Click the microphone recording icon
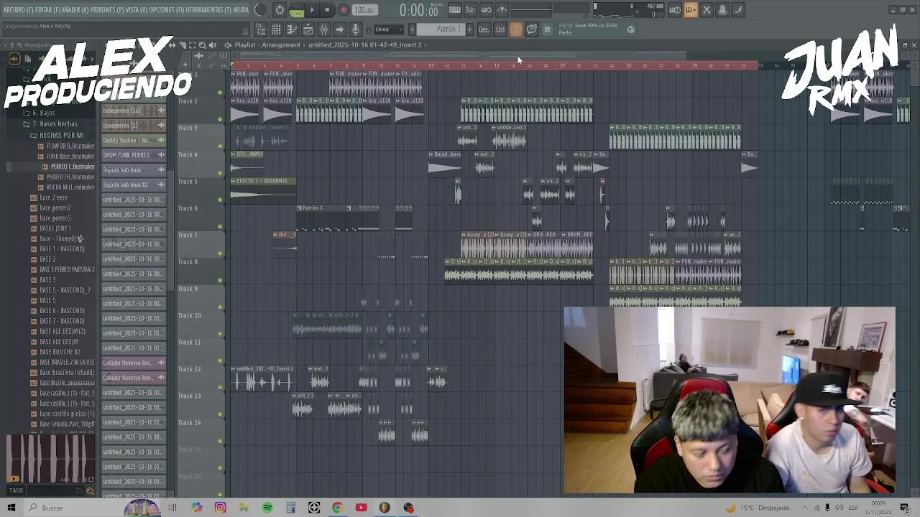920x517 pixels. click(x=355, y=29)
